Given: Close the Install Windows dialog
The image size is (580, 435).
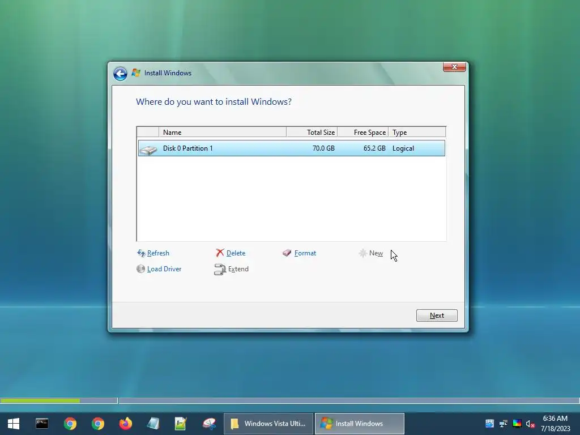Looking at the screenshot, I should (454, 67).
